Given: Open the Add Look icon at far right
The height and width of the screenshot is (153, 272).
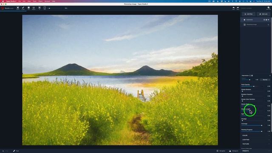Looking at the screenshot, I should (268, 8).
